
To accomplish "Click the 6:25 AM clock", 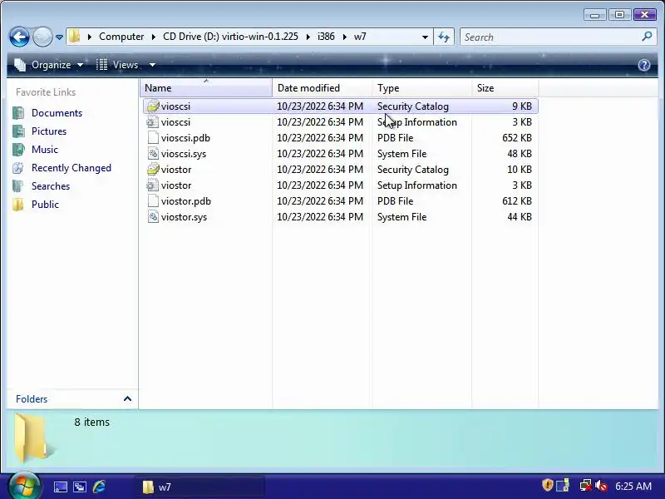I will (633, 486).
